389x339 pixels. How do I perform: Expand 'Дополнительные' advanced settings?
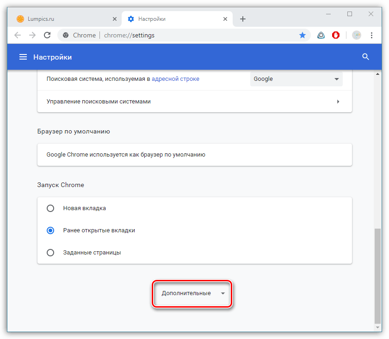point(192,293)
